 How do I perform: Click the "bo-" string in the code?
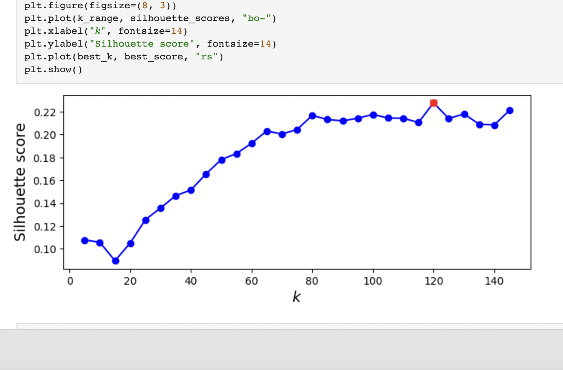click(x=256, y=18)
